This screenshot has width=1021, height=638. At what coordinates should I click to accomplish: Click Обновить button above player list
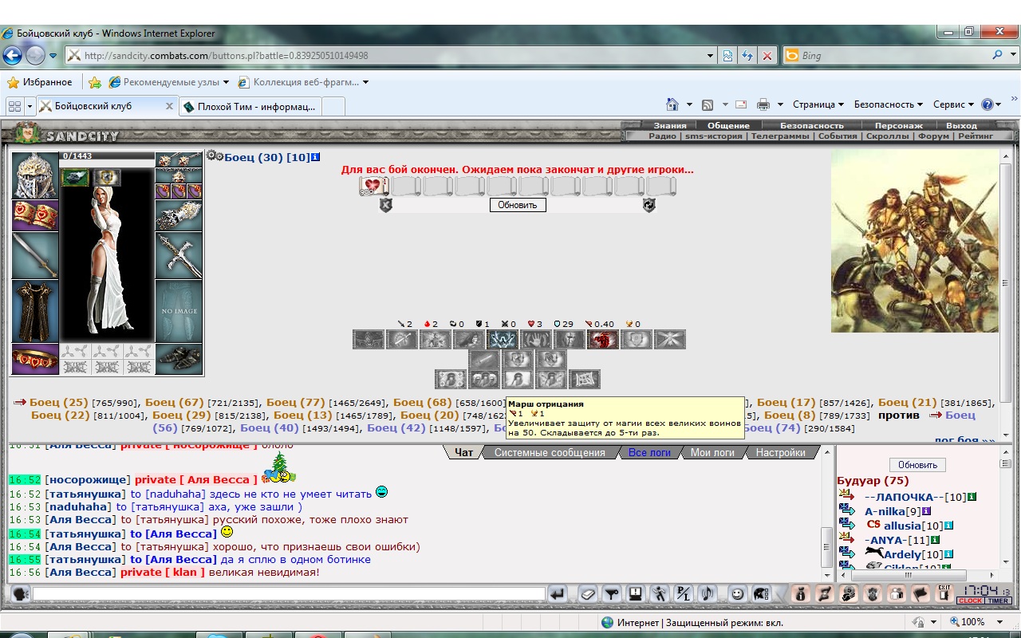point(917,464)
